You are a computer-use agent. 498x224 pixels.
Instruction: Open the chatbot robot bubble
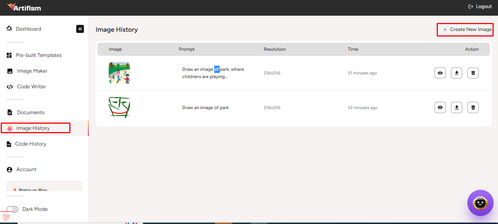[480, 203]
